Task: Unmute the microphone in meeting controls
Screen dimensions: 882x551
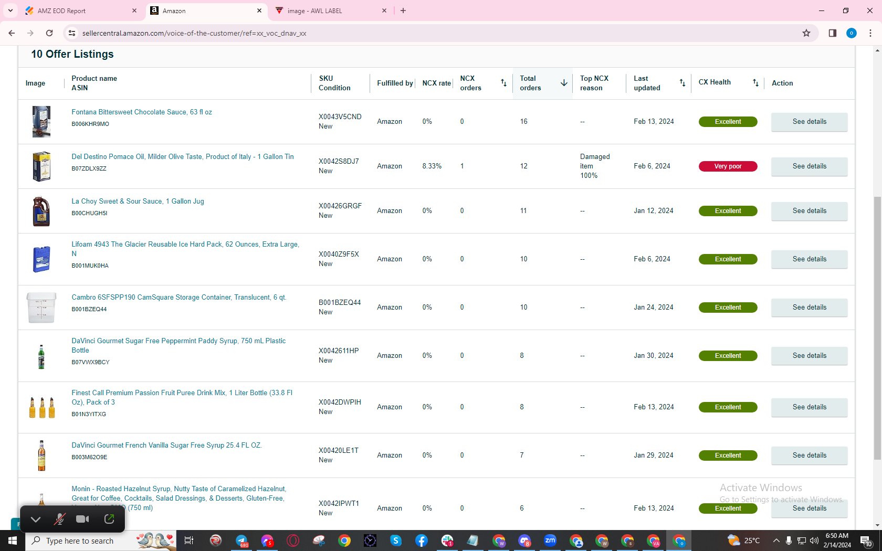Action: pos(60,520)
